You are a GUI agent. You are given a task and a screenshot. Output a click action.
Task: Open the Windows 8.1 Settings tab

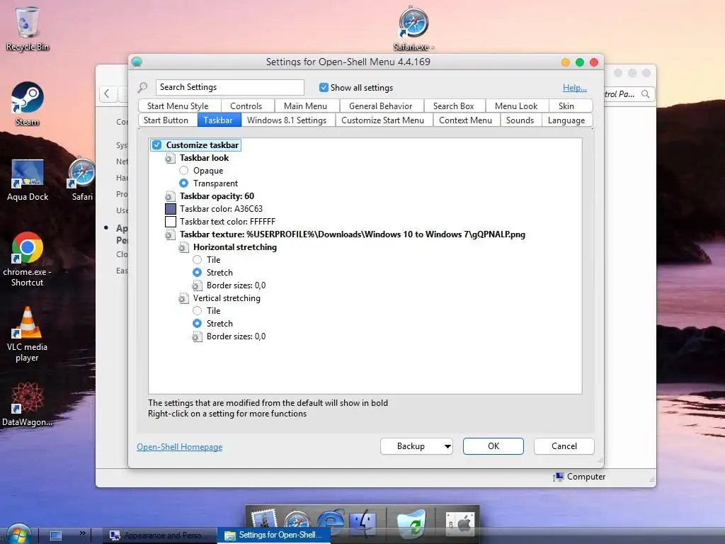[287, 120]
